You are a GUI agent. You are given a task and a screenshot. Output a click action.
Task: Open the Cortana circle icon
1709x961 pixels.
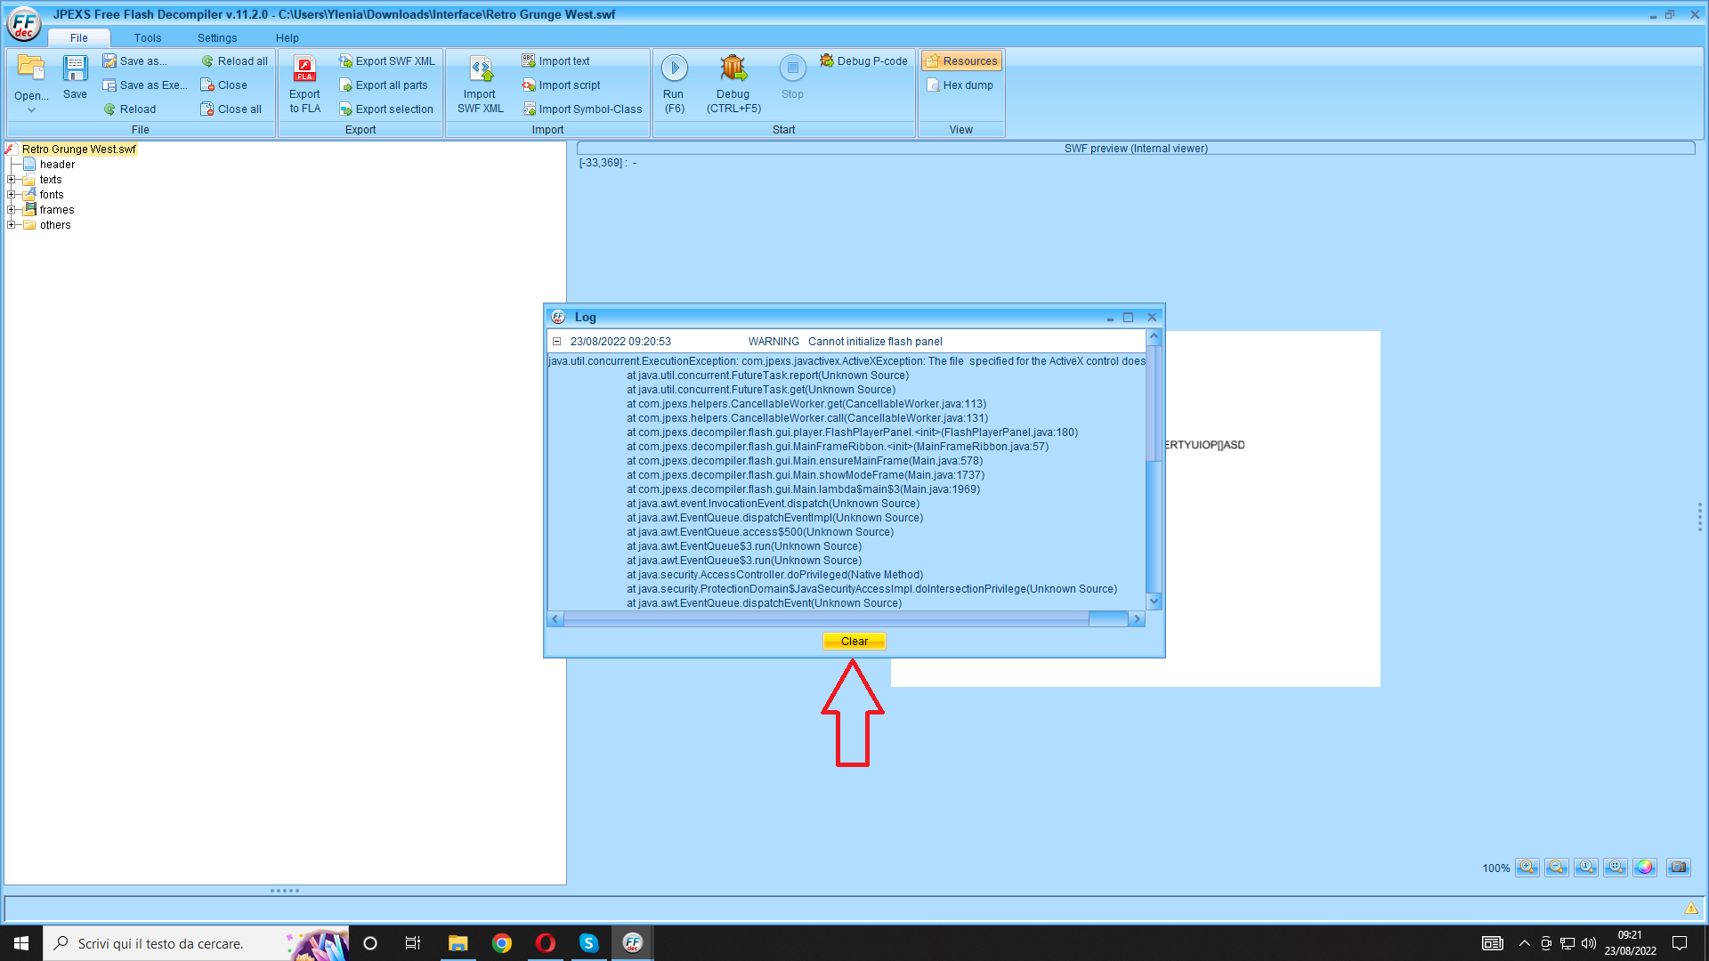click(370, 943)
